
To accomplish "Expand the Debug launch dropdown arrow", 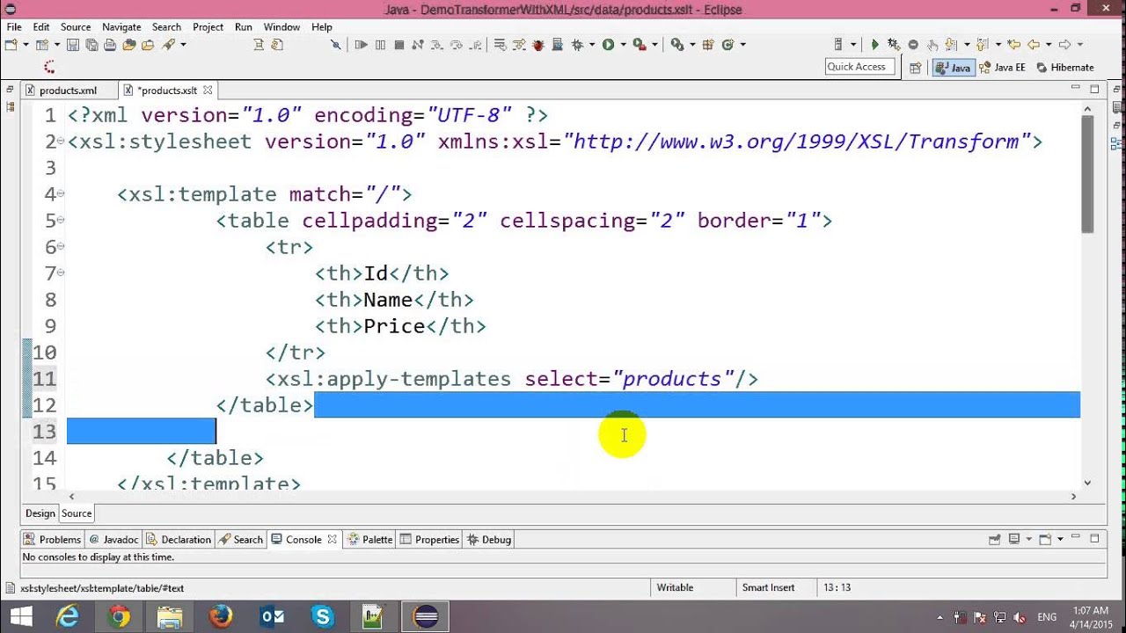I will 592,44.
